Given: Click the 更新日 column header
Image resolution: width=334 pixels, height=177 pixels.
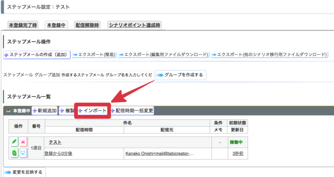Looking at the screenshot, I should pos(237,130).
